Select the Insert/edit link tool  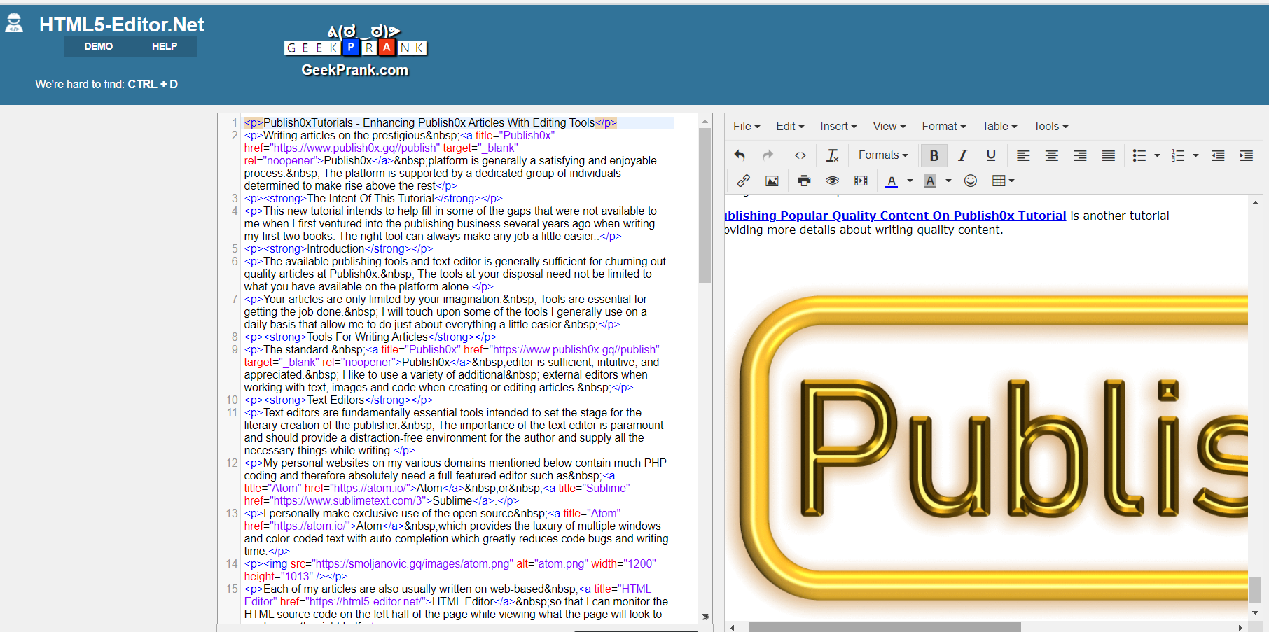(743, 181)
